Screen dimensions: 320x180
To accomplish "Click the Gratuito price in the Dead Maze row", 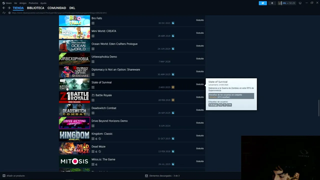I will (200, 148).
